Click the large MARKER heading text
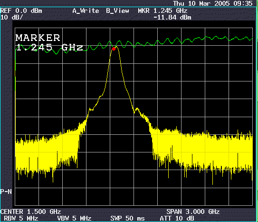This screenshot has height=222, width=258. click(38, 38)
